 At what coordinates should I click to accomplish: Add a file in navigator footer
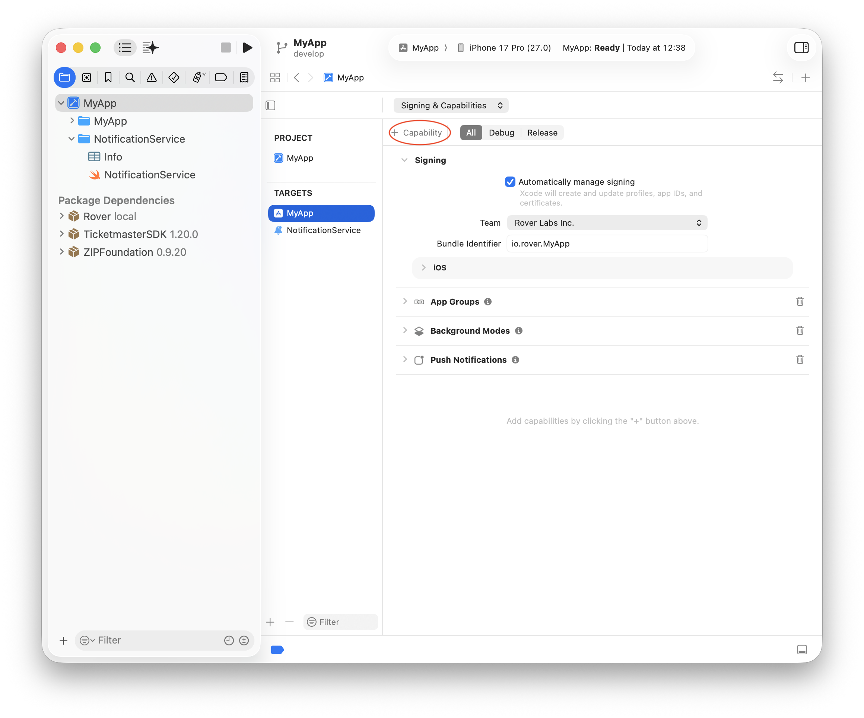pyautogui.click(x=63, y=641)
